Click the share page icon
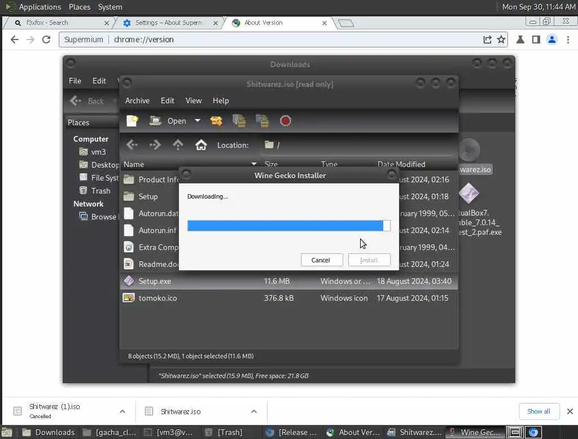This screenshot has height=439, width=578. point(487,39)
